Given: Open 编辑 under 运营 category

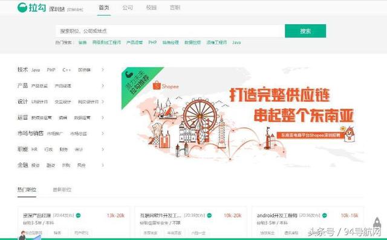Looking at the screenshot, I should point(63,118).
